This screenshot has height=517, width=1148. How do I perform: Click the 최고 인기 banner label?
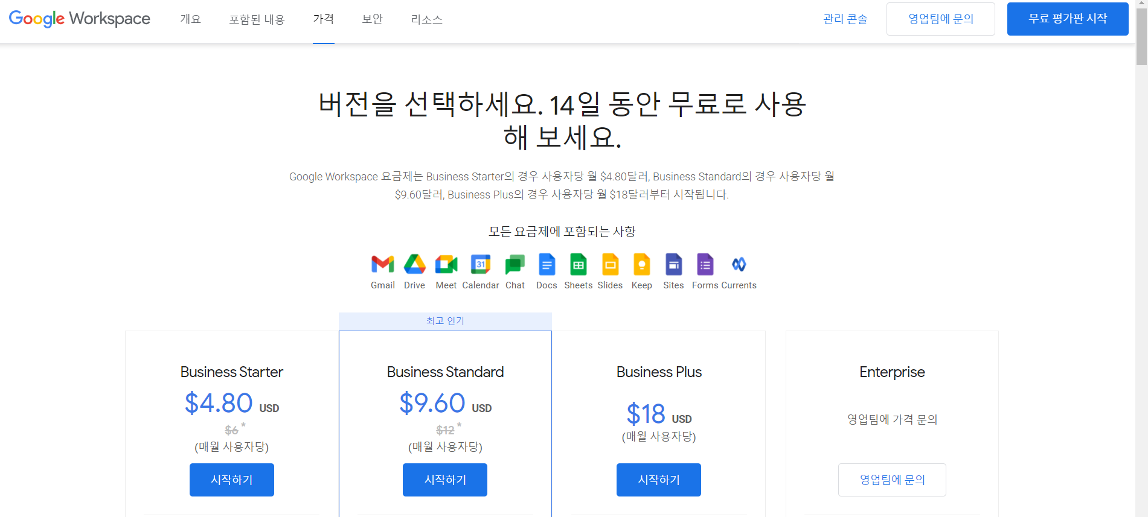(x=445, y=321)
